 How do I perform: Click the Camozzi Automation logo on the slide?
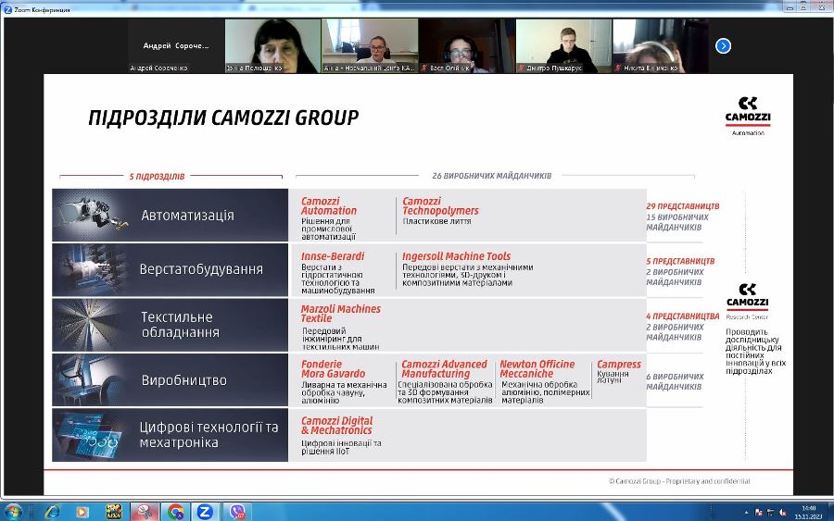point(748,117)
